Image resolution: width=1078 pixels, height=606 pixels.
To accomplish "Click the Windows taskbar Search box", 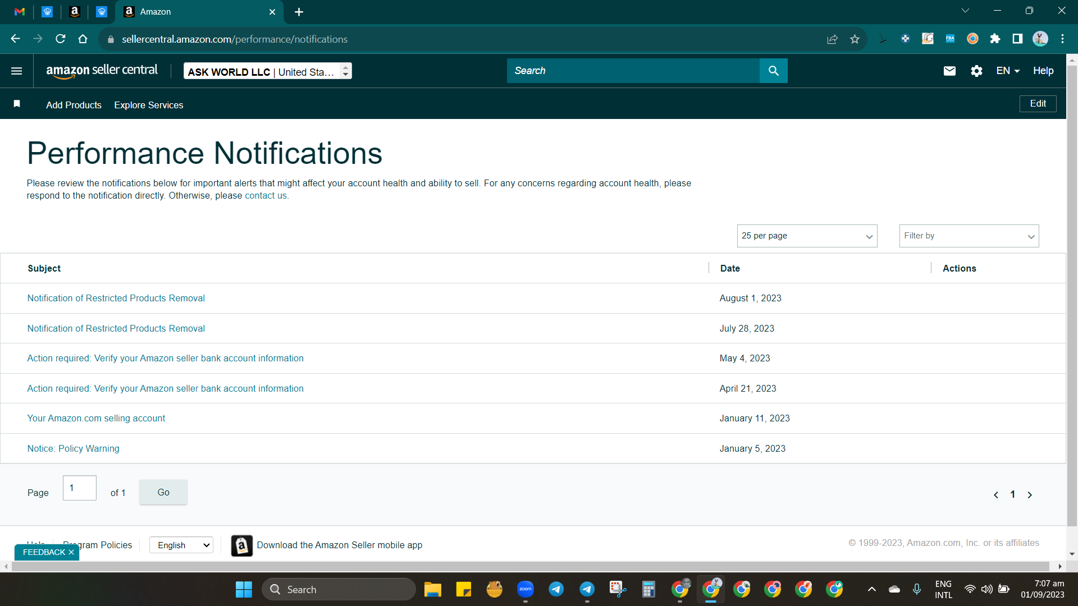I will [x=339, y=589].
